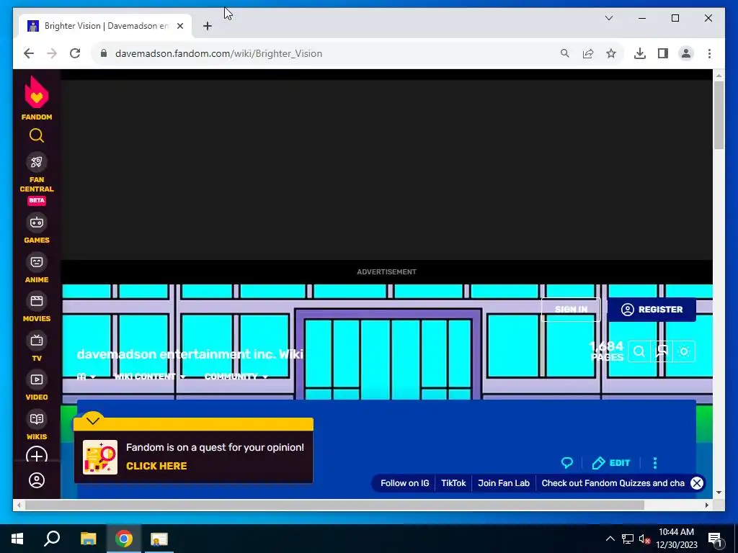
Task: Select the Brighter Vision browser tab
Action: 105,26
